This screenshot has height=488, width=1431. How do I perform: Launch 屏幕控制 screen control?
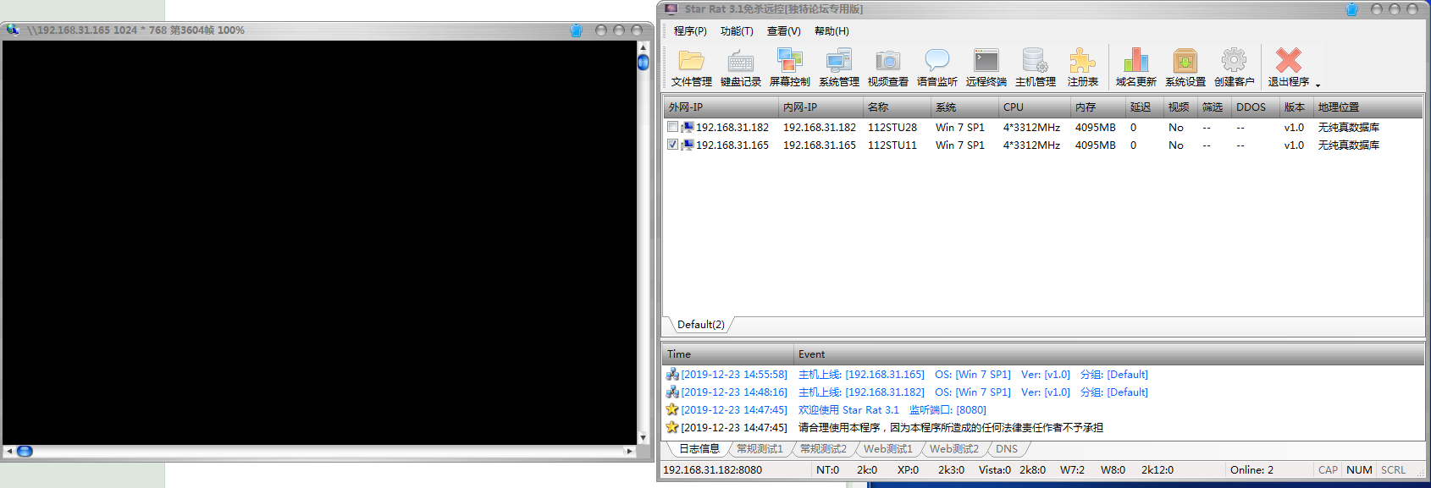tap(789, 68)
